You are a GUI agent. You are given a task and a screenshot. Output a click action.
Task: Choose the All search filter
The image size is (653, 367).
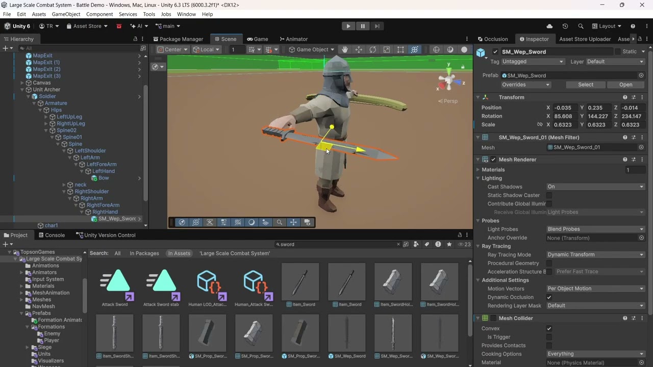(x=117, y=253)
